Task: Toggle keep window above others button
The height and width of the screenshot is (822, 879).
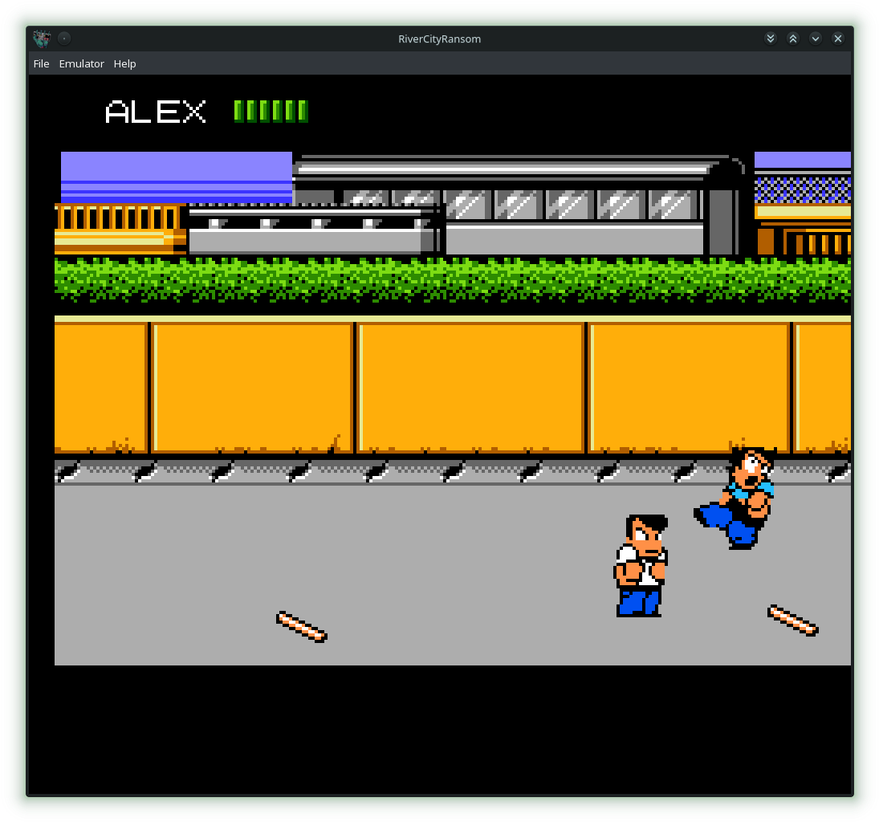Action: pyautogui.click(x=793, y=39)
